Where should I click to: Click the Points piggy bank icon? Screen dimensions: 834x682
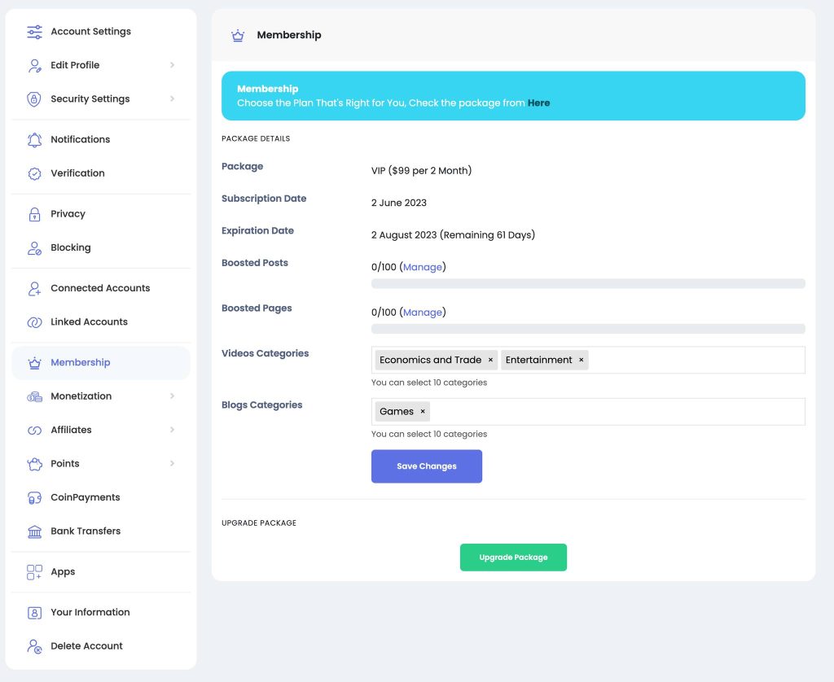[34, 464]
